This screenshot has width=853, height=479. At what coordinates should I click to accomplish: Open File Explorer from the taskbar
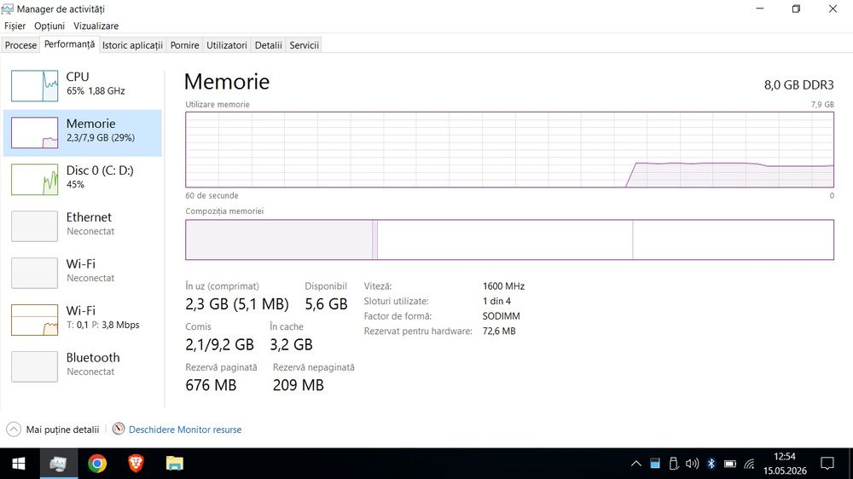coord(175,464)
